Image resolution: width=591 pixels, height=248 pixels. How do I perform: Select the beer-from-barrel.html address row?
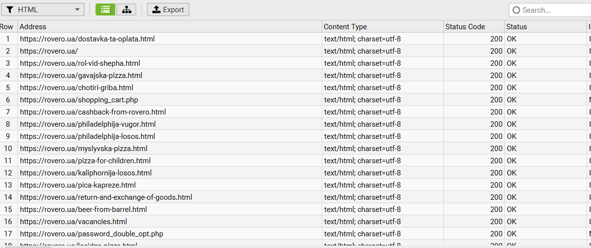(x=83, y=210)
